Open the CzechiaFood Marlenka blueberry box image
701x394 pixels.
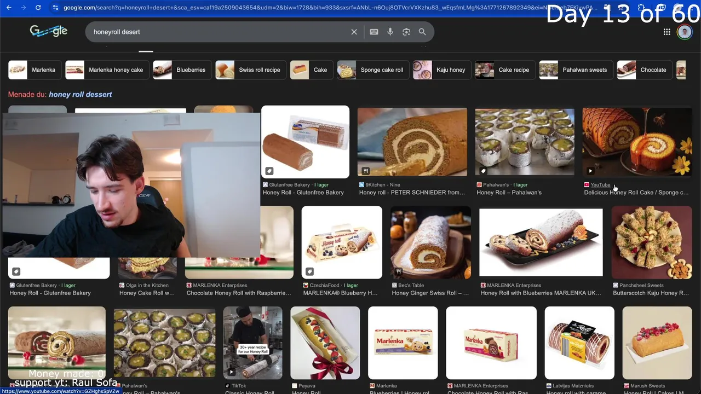coord(342,242)
